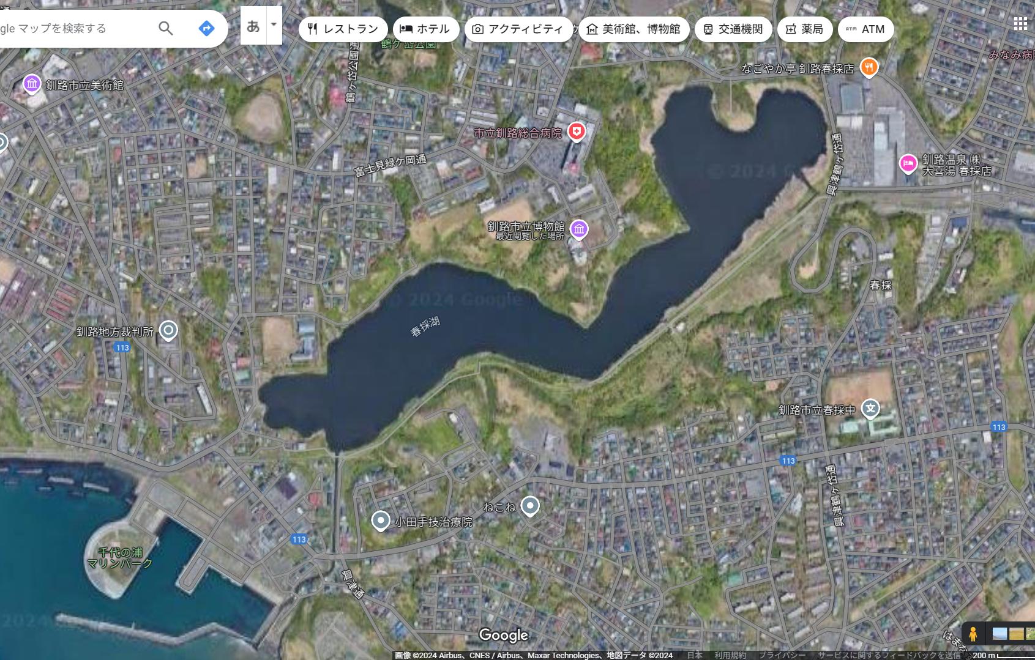
Task: Open the 利用規約 link
Action: 730,655
